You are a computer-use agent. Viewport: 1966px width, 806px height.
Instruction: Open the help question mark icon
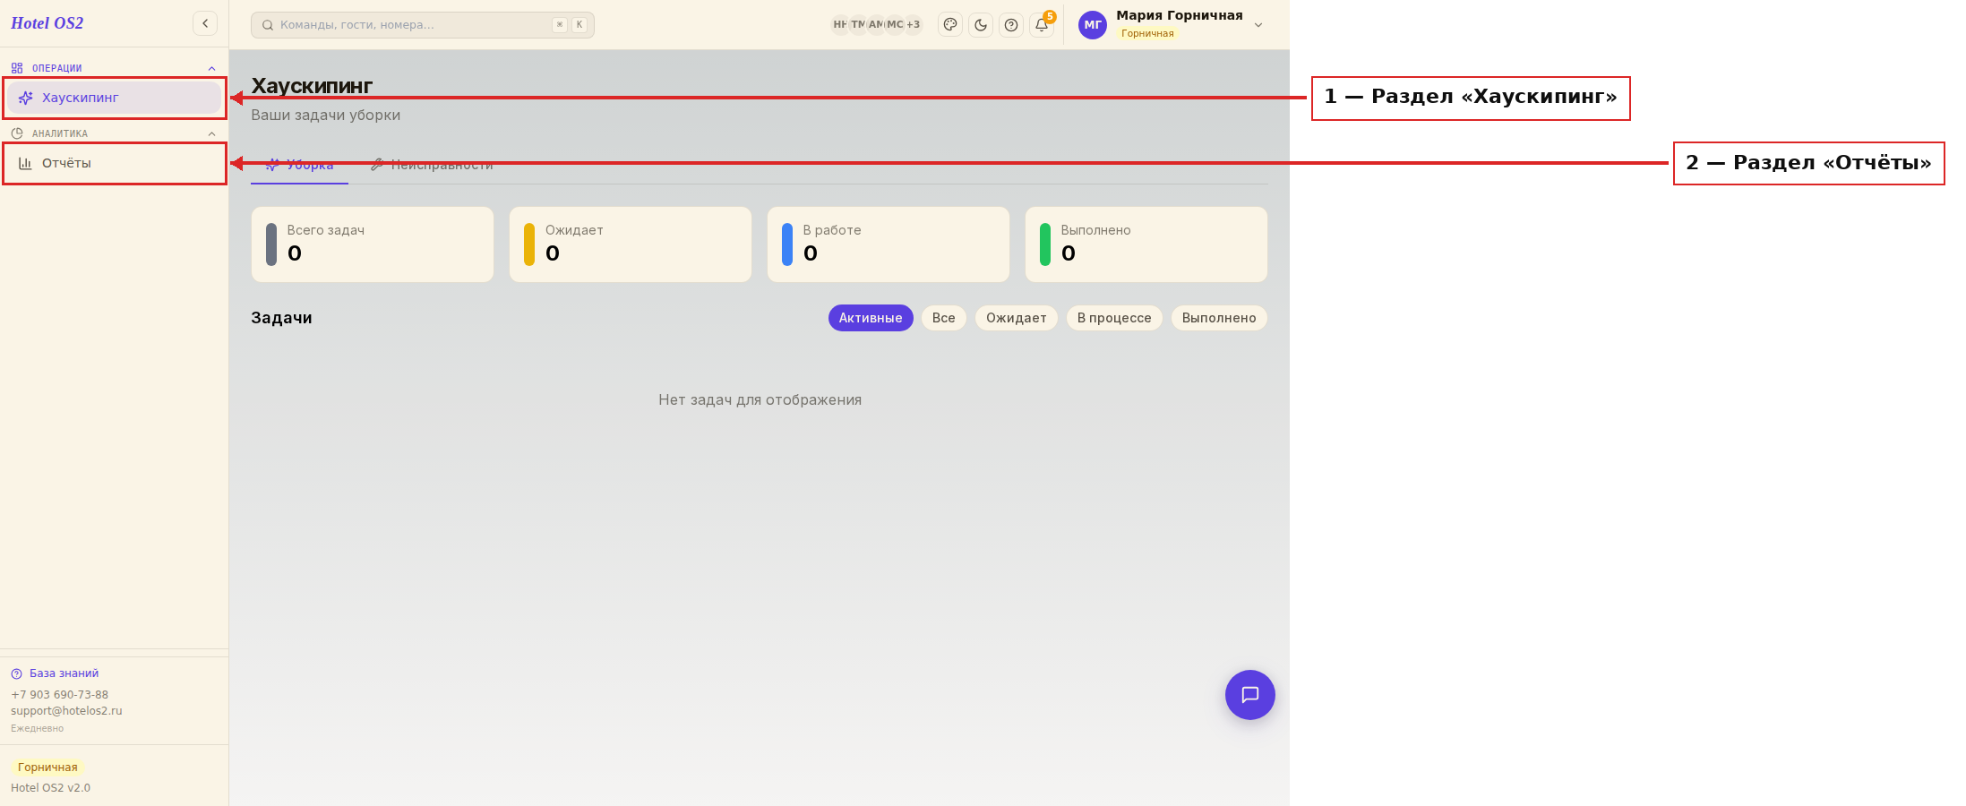click(1011, 25)
